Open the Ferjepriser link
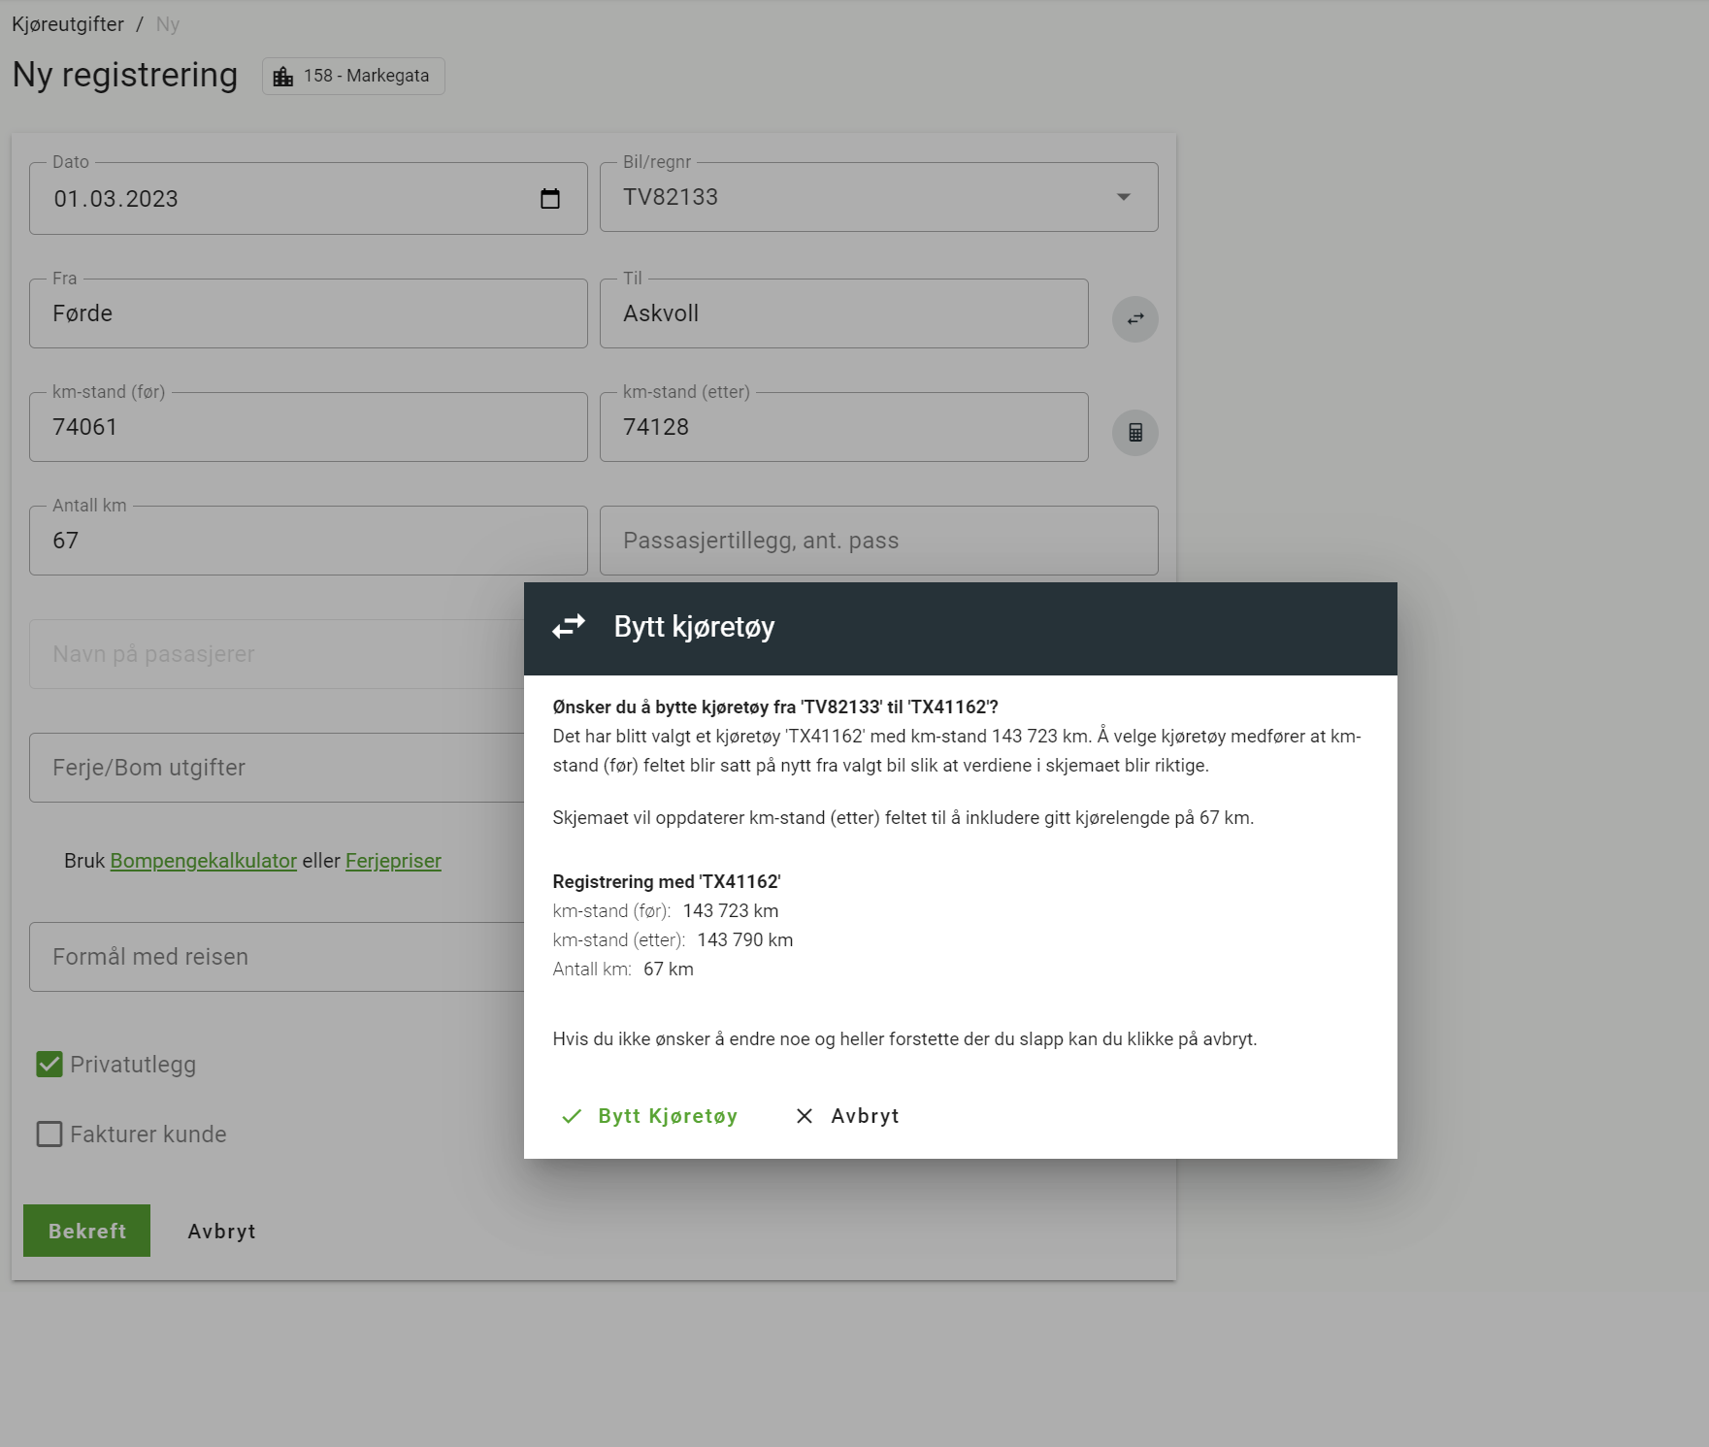The width and height of the screenshot is (1709, 1447). pyautogui.click(x=393, y=861)
